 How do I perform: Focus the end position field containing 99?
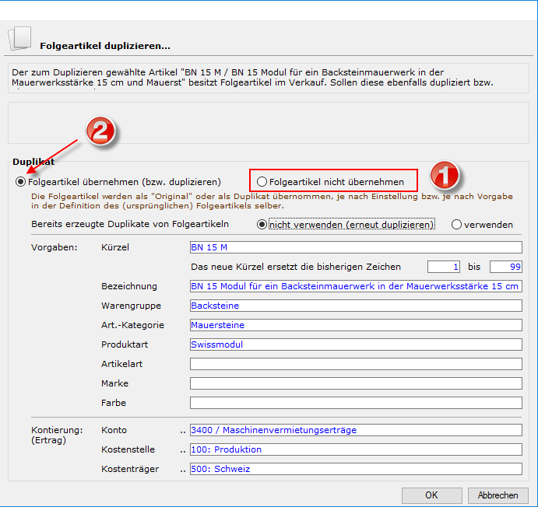pyautogui.click(x=505, y=267)
